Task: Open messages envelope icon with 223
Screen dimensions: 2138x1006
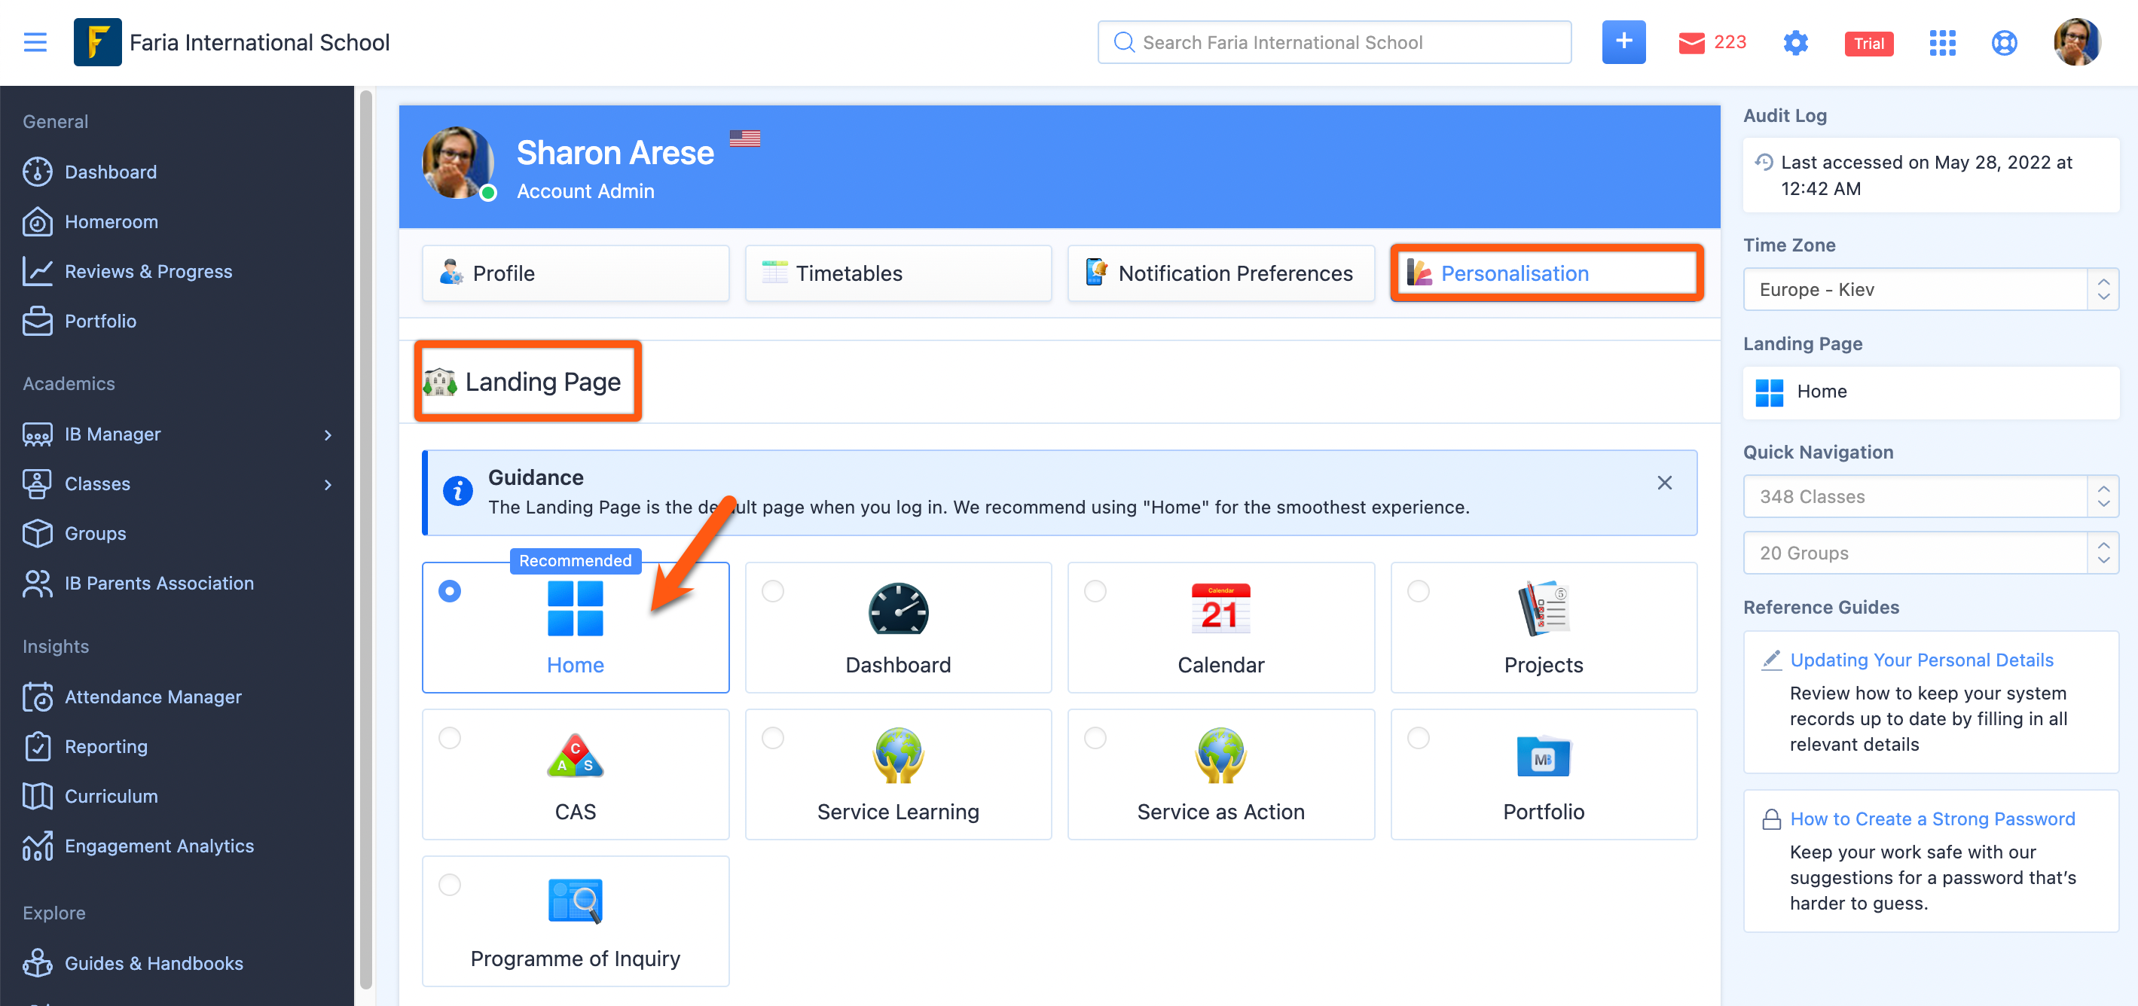Action: coord(1712,42)
